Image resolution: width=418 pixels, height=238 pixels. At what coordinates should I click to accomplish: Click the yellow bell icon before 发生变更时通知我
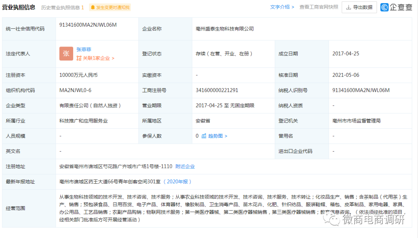[x=92, y=7]
